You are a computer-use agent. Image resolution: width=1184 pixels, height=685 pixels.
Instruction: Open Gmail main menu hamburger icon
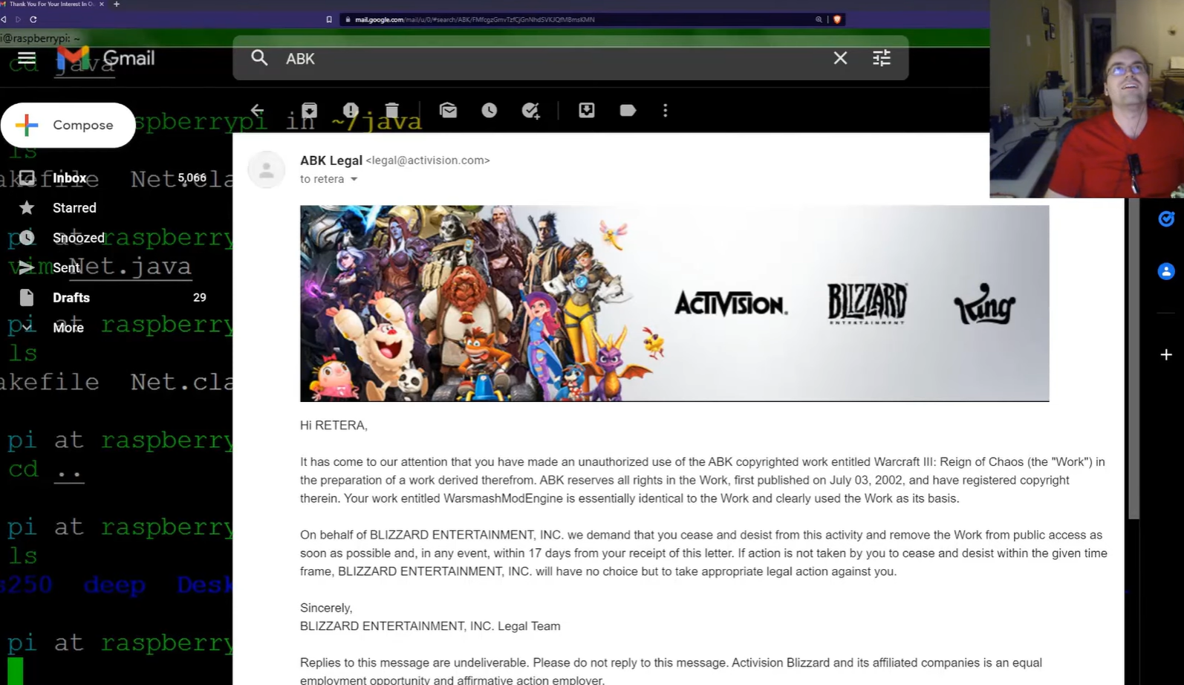[27, 58]
